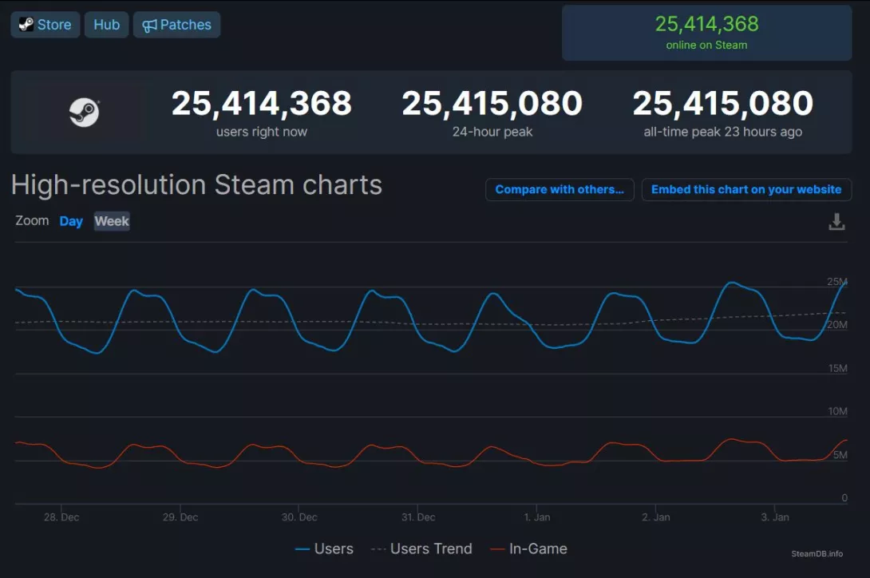Click the 25,414,368 users right now figure
This screenshot has width=870, height=578.
[261, 103]
